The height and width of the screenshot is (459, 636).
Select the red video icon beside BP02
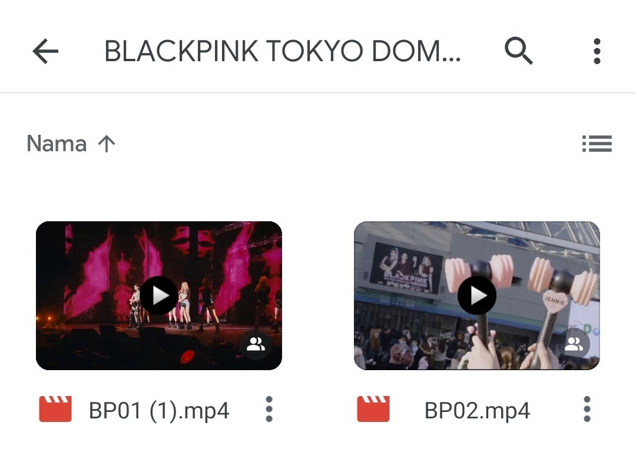click(x=373, y=409)
